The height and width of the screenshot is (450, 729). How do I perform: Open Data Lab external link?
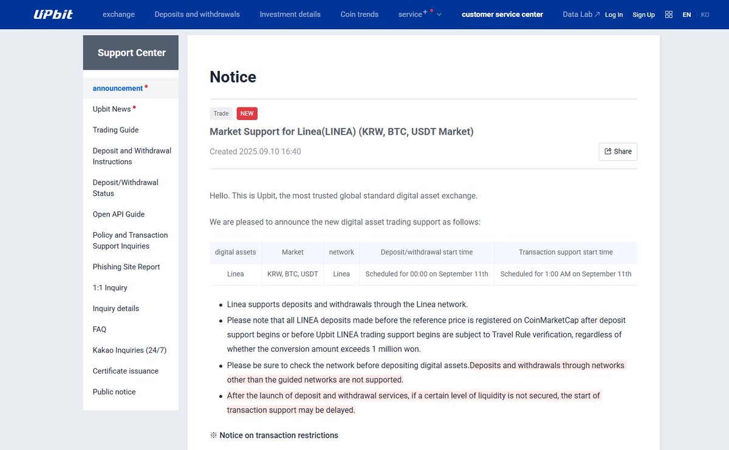tap(581, 14)
